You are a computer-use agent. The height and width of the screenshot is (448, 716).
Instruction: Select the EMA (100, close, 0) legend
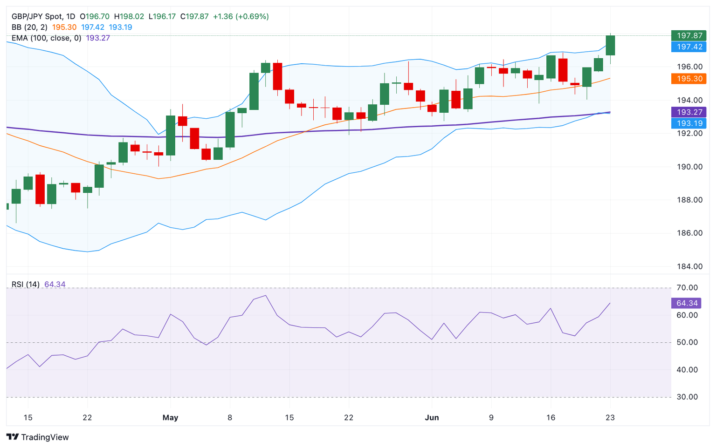pos(46,38)
